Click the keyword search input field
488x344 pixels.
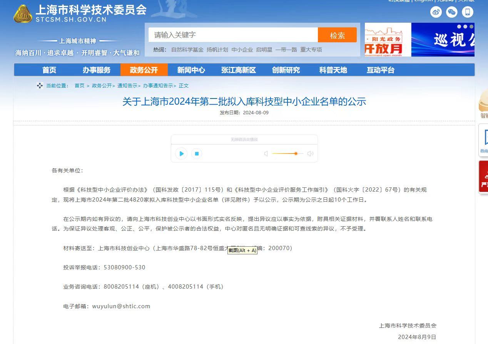tap(233, 35)
